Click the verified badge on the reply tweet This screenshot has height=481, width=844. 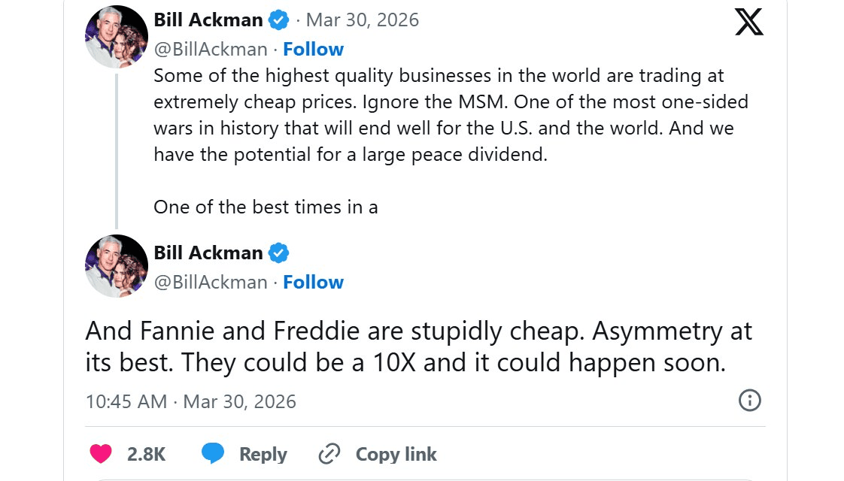pos(278,253)
